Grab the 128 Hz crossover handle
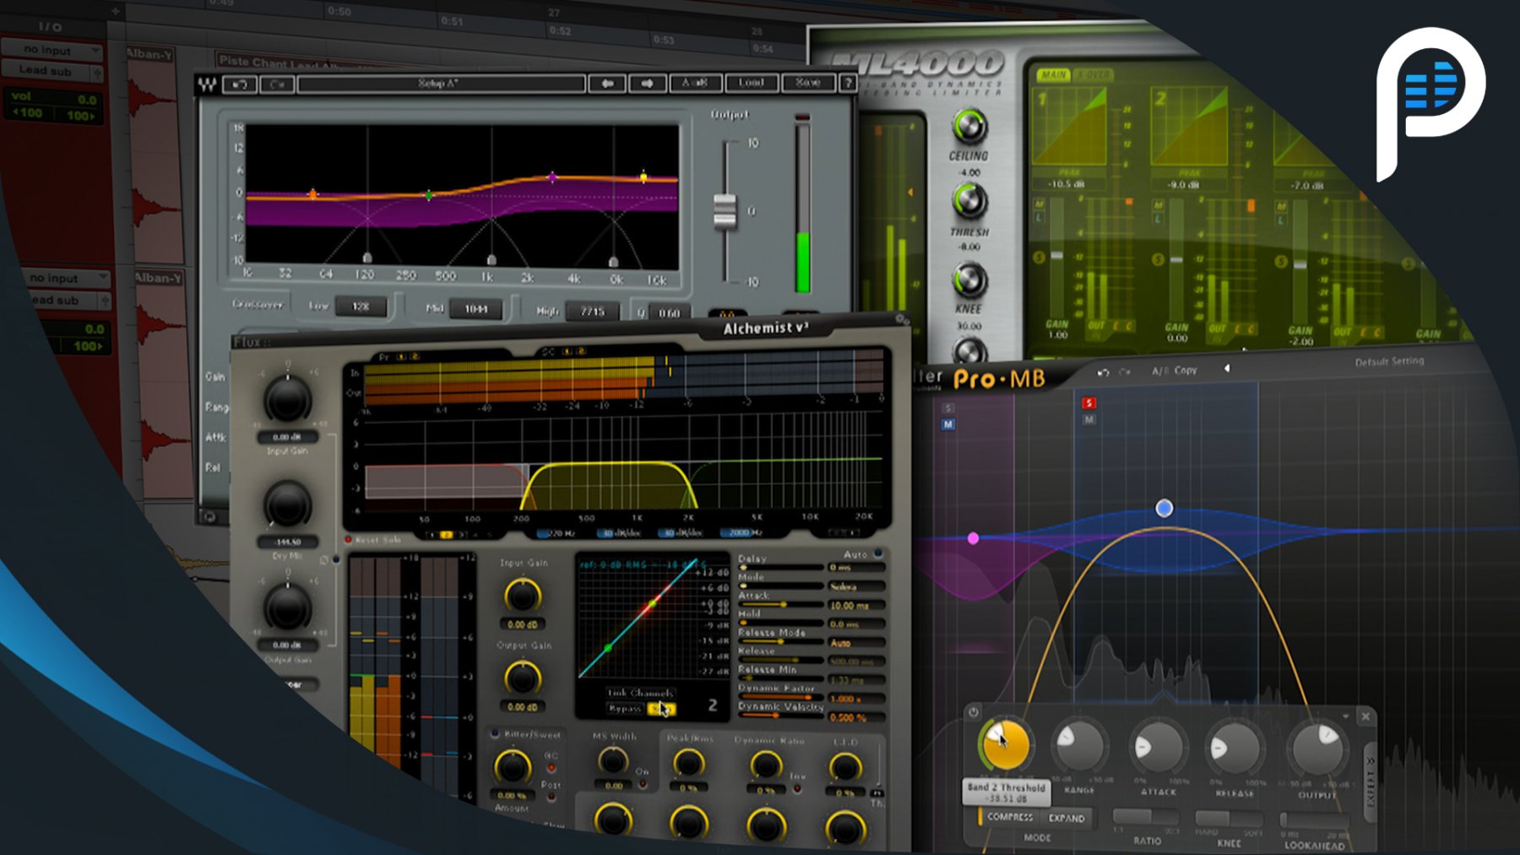This screenshot has width=1520, height=855. click(367, 258)
